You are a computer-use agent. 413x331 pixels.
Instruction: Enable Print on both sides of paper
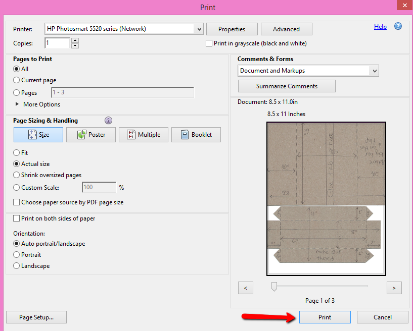click(17, 218)
